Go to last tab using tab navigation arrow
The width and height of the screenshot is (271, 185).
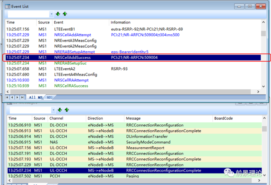click(x=22, y=97)
